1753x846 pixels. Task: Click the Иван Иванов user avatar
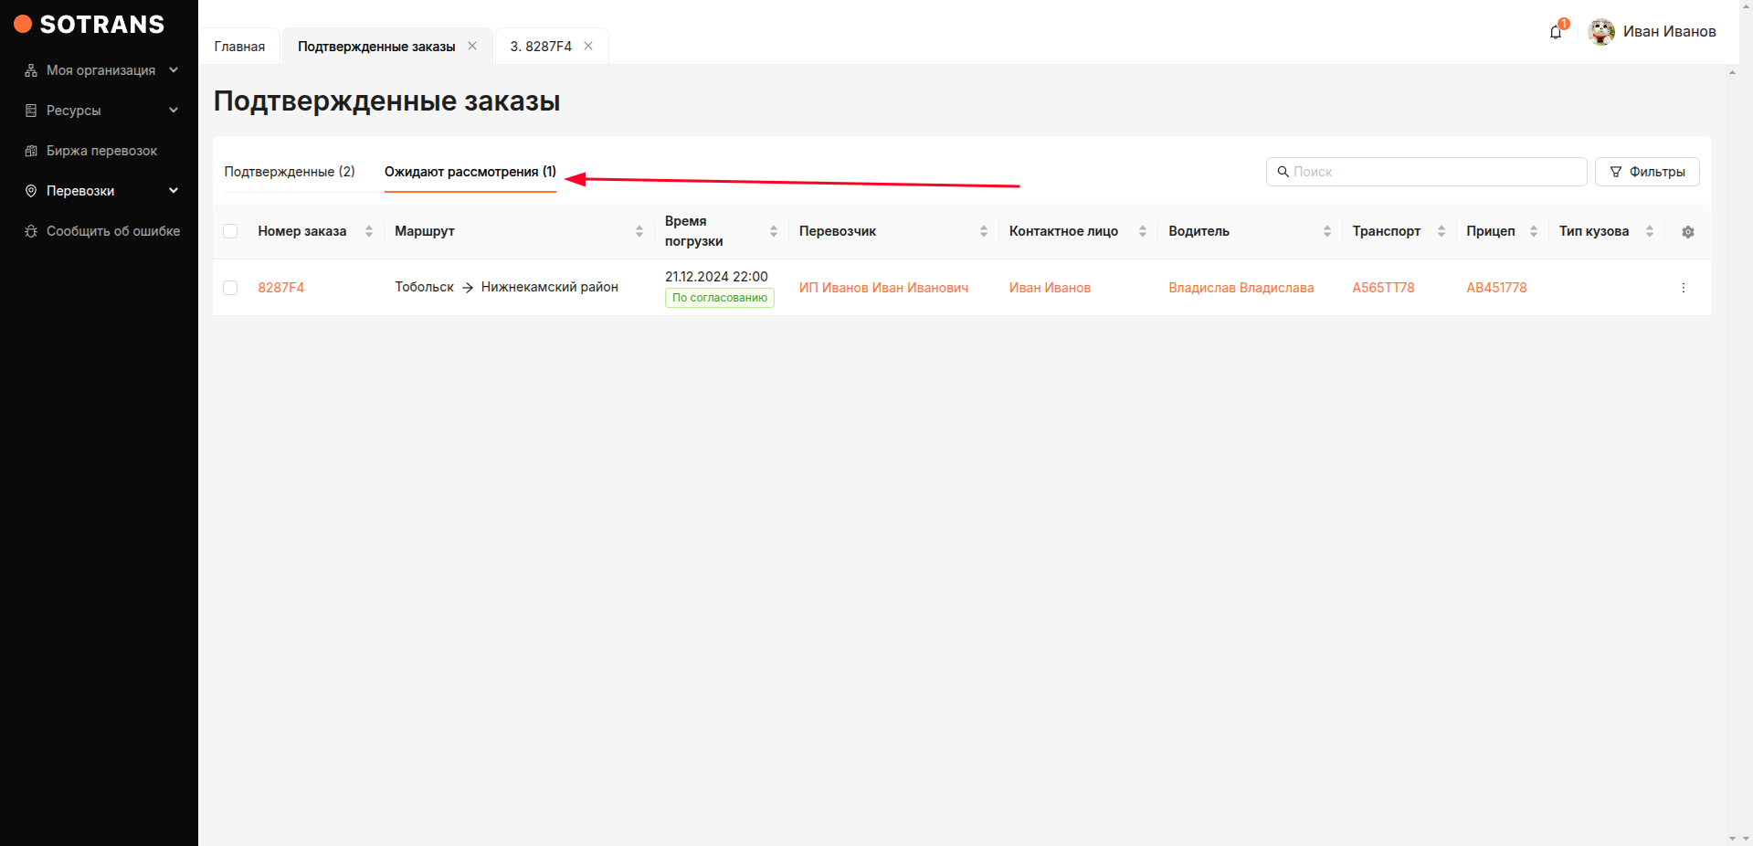coord(1600,32)
